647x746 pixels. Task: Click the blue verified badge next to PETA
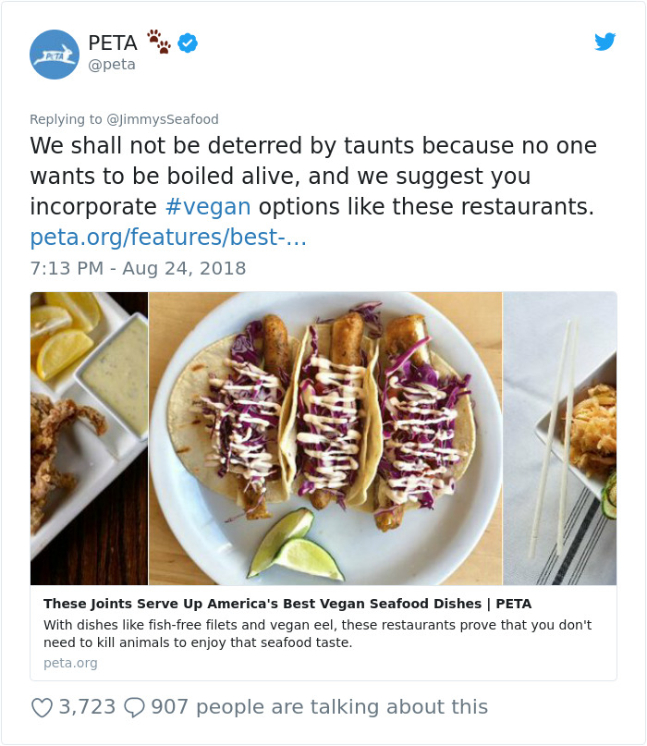[187, 41]
